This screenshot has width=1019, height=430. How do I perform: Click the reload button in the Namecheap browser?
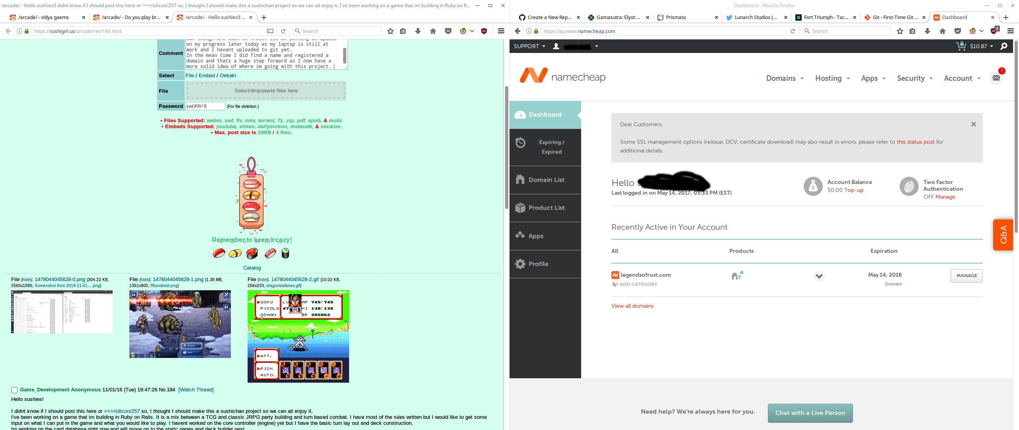[x=793, y=31]
